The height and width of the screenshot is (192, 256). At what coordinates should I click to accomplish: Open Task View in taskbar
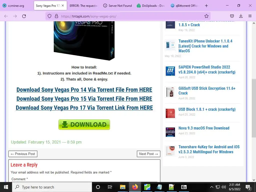click(110, 187)
